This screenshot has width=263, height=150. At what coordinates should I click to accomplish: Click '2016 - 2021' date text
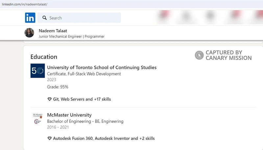coord(58,127)
